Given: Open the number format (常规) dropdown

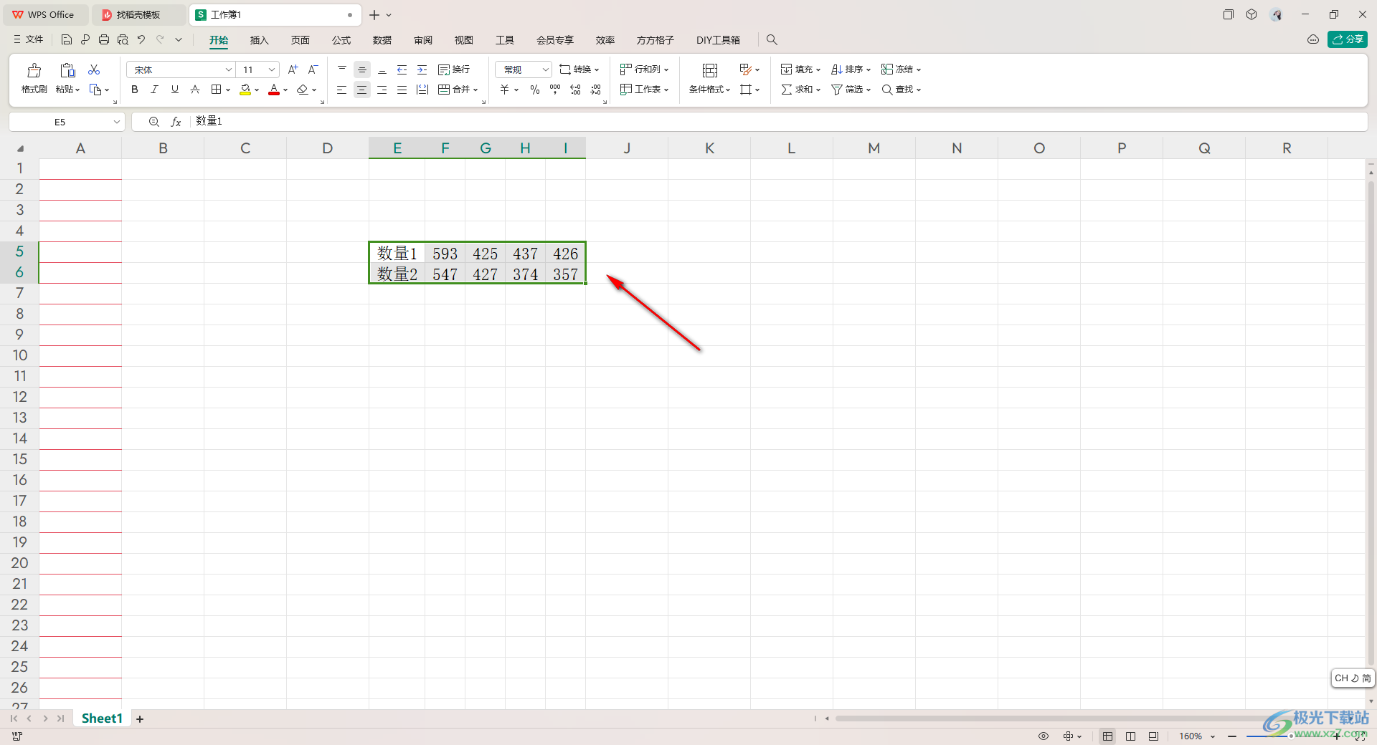Looking at the screenshot, I should 545,69.
